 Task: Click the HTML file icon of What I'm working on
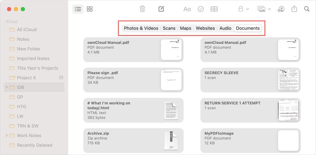pos(171,110)
